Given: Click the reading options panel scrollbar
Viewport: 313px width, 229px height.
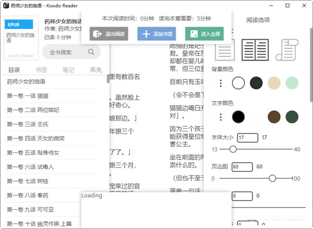Looking at the screenshot, I should click(x=311, y=65).
